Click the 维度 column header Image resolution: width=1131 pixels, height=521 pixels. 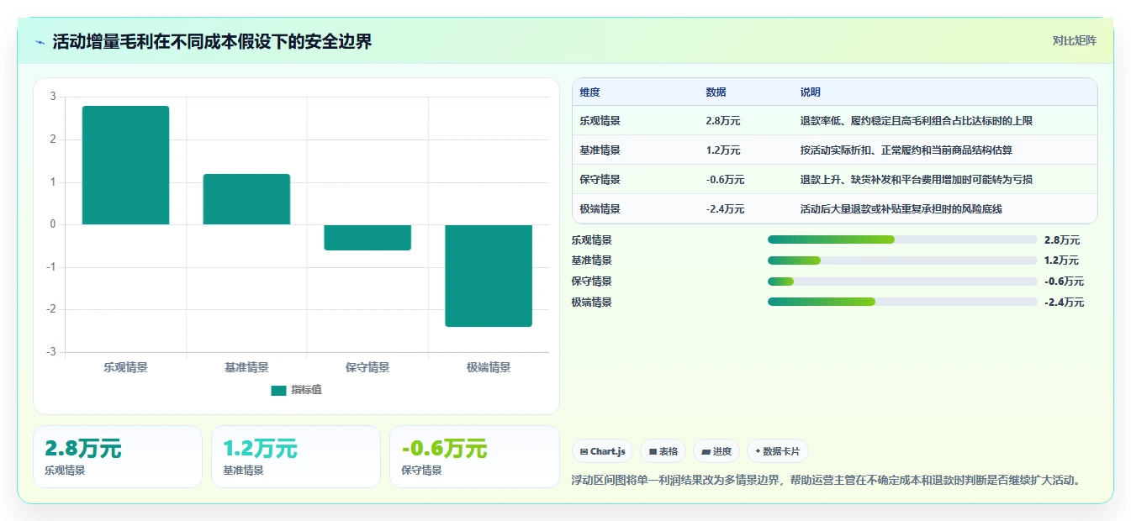coord(590,92)
